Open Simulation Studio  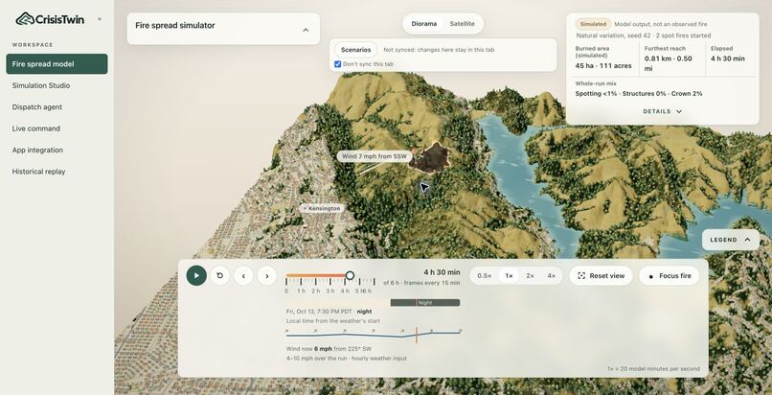point(57,85)
